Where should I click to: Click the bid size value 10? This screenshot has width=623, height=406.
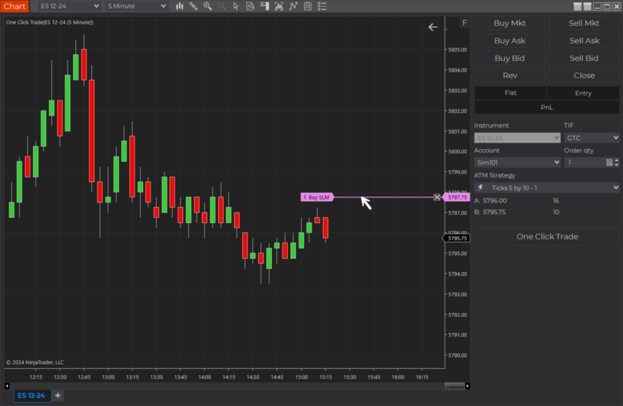[556, 212]
